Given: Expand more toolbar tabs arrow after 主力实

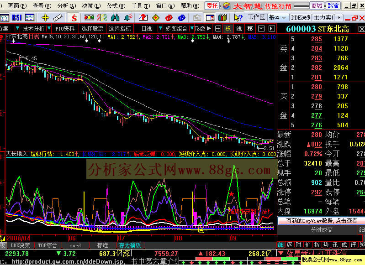Looking at the screenshot, I should click(339, 17).
